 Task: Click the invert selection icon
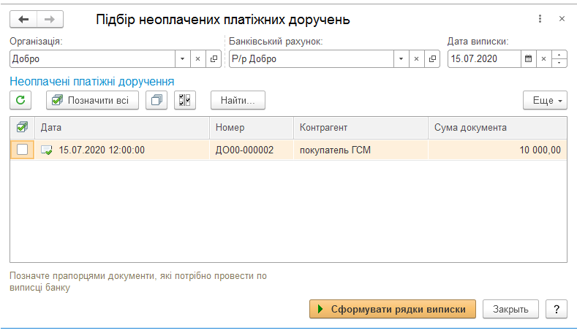185,100
